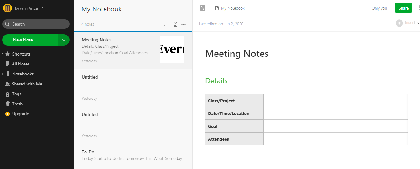The height and width of the screenshot is (169, 420).
Task: Open the note more options kebab menu
Action: point(419,8)
